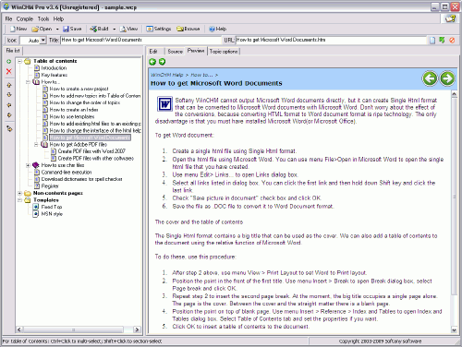Select Download dictionaries for spell checker
This screenshot has width=462, height=347.
(82, 179)
